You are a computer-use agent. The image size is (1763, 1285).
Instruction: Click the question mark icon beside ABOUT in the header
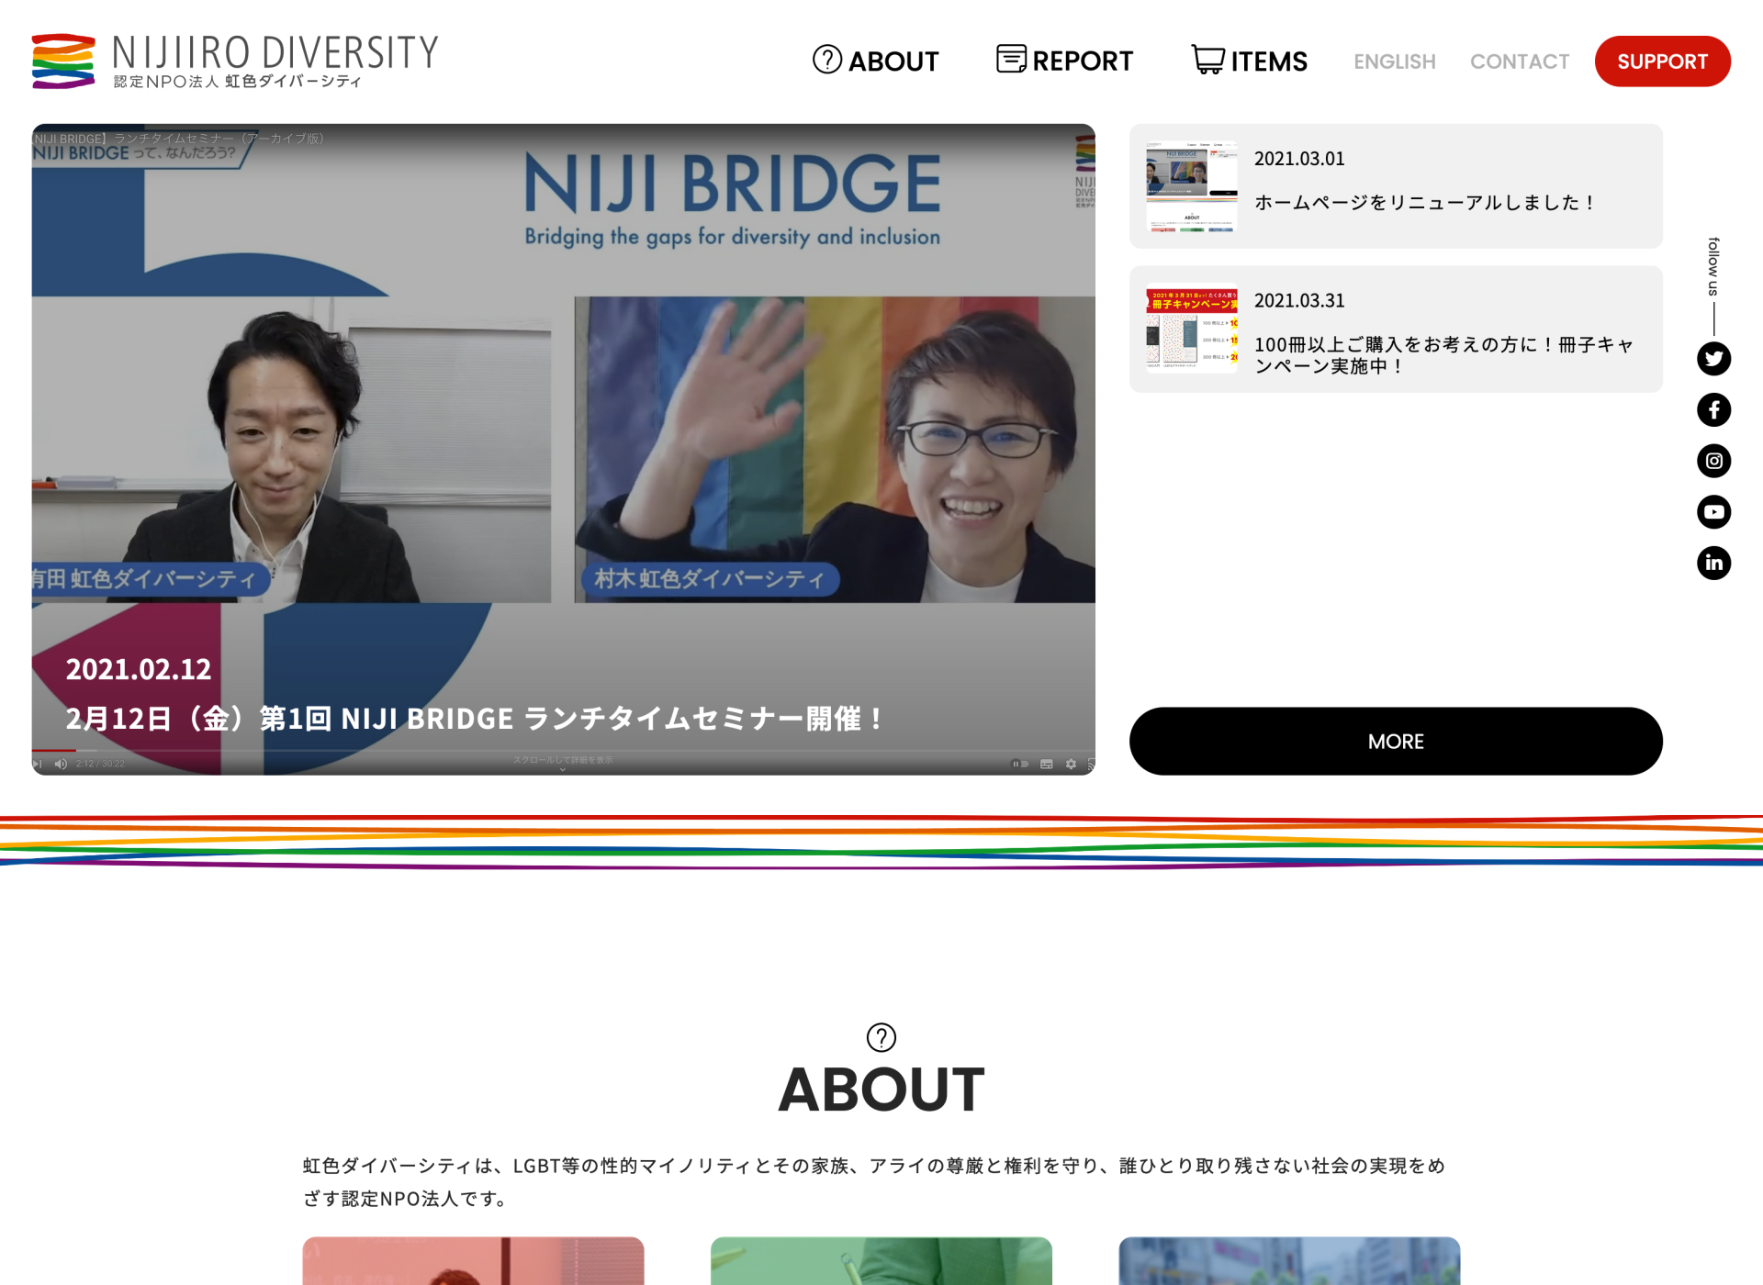[x=826, y=60]
